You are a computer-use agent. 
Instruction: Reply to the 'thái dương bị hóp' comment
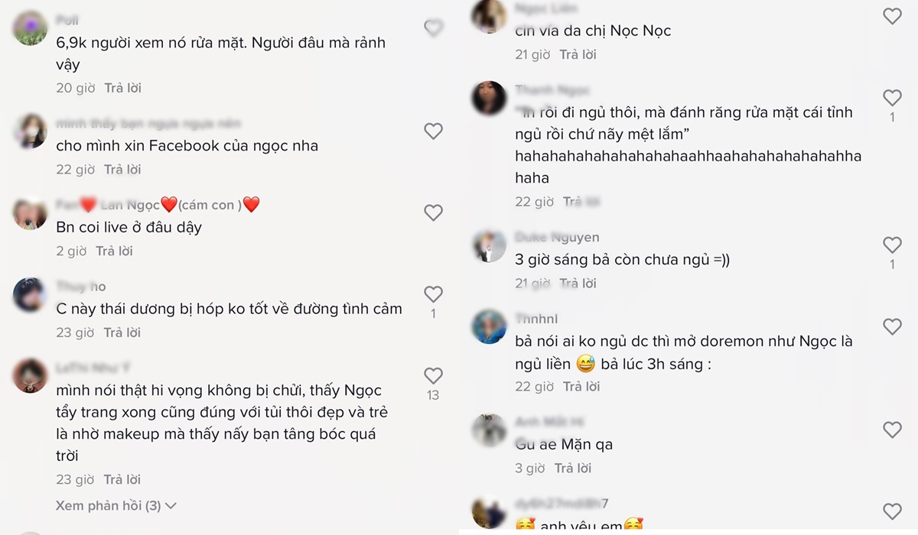(123, 332)
